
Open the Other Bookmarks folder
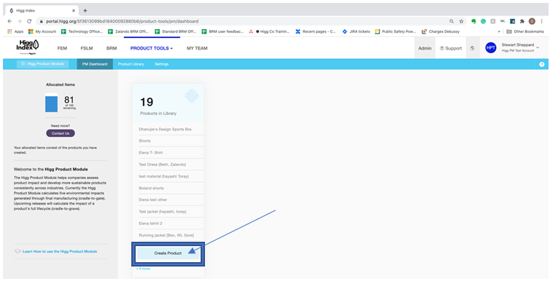click(x=525, y=31)
